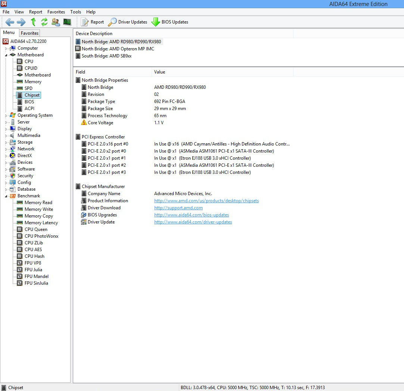The height and width of the screenshot is (391, 404).
Task: Open the Favorites menu
Action: tap(56, 12)
